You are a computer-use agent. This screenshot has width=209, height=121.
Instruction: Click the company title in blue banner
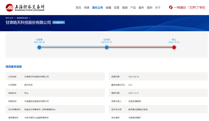click(28, 22)
